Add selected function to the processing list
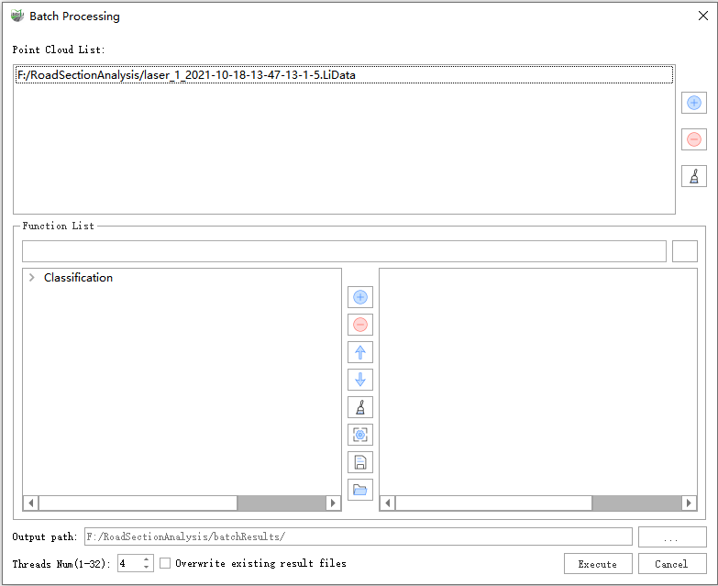Image resolution: width=718 pixels, height=586 pixels. point(360,297)
